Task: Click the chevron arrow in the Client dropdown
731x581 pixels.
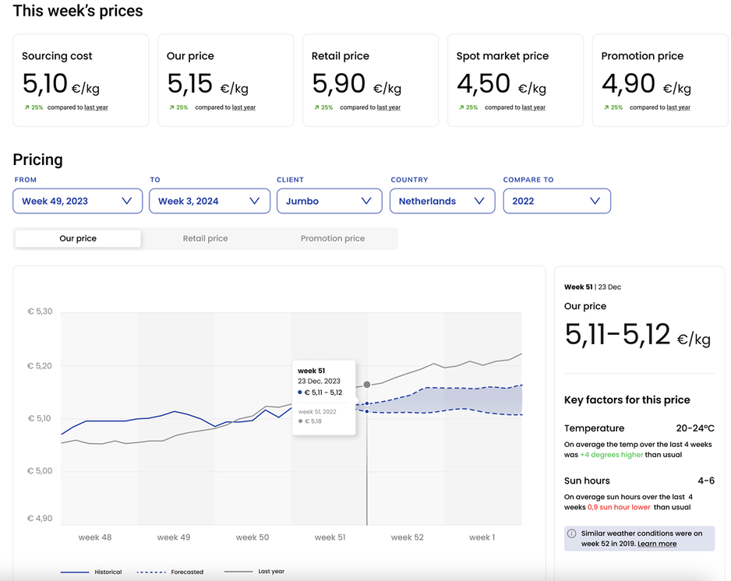Action: click(366, 201)
